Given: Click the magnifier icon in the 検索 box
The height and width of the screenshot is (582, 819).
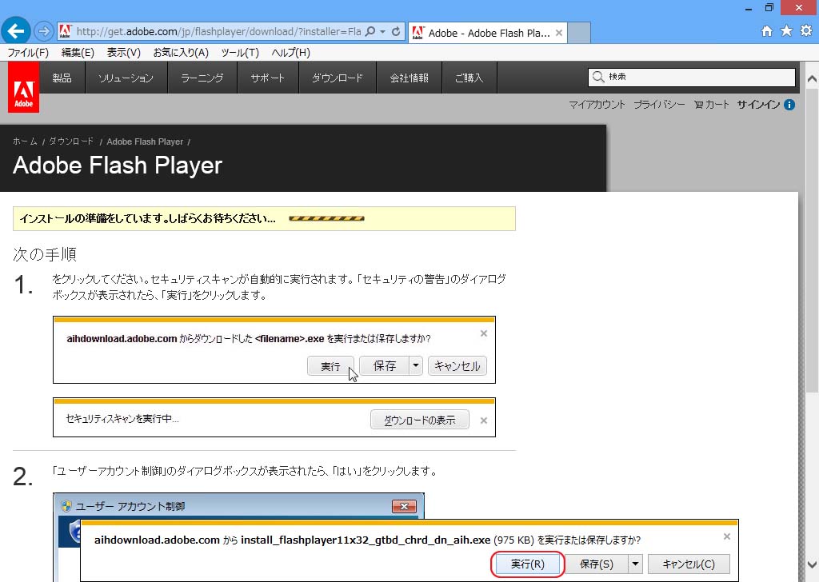Looking at the screenshot, I should point(598,77).
